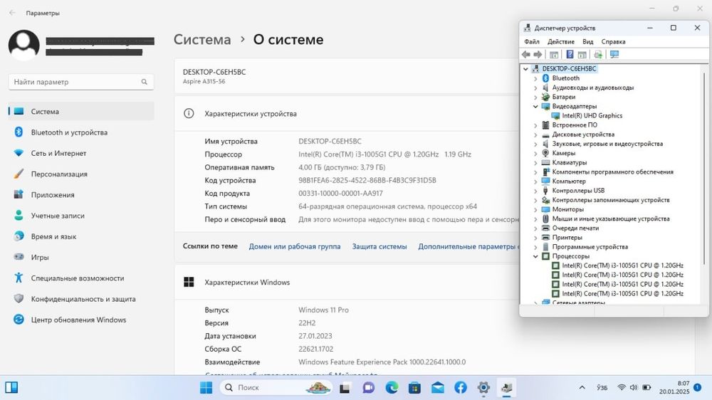The height and width of the screenshot is (400, 712).
Task: Click the Windows Start button
Action: [206, 387]
